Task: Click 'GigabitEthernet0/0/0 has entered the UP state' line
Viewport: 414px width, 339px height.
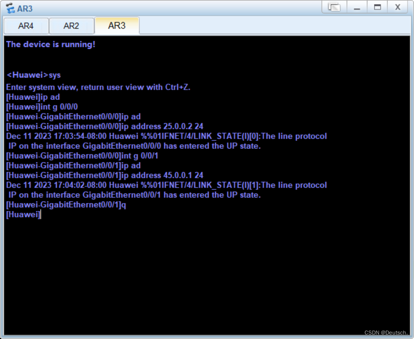Action: point(135,146)
